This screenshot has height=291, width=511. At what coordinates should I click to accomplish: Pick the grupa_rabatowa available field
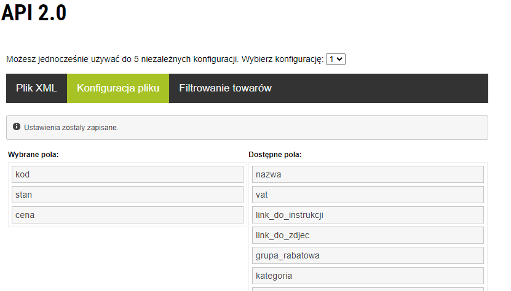pyautogui.click(x=368, y=255)
